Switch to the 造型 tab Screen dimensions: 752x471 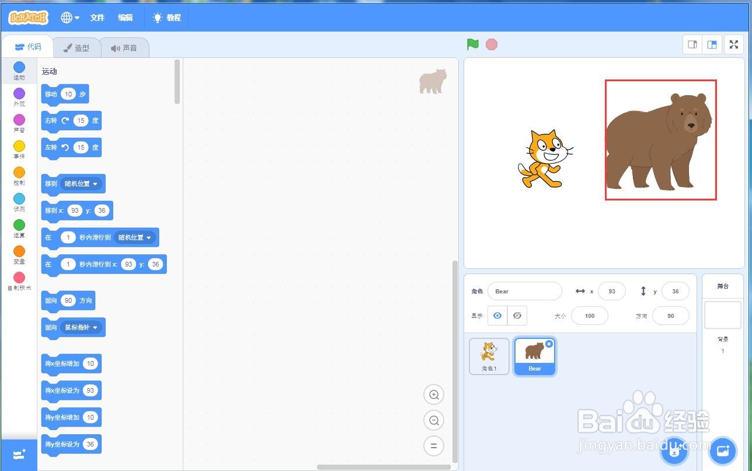coord(76,48)
